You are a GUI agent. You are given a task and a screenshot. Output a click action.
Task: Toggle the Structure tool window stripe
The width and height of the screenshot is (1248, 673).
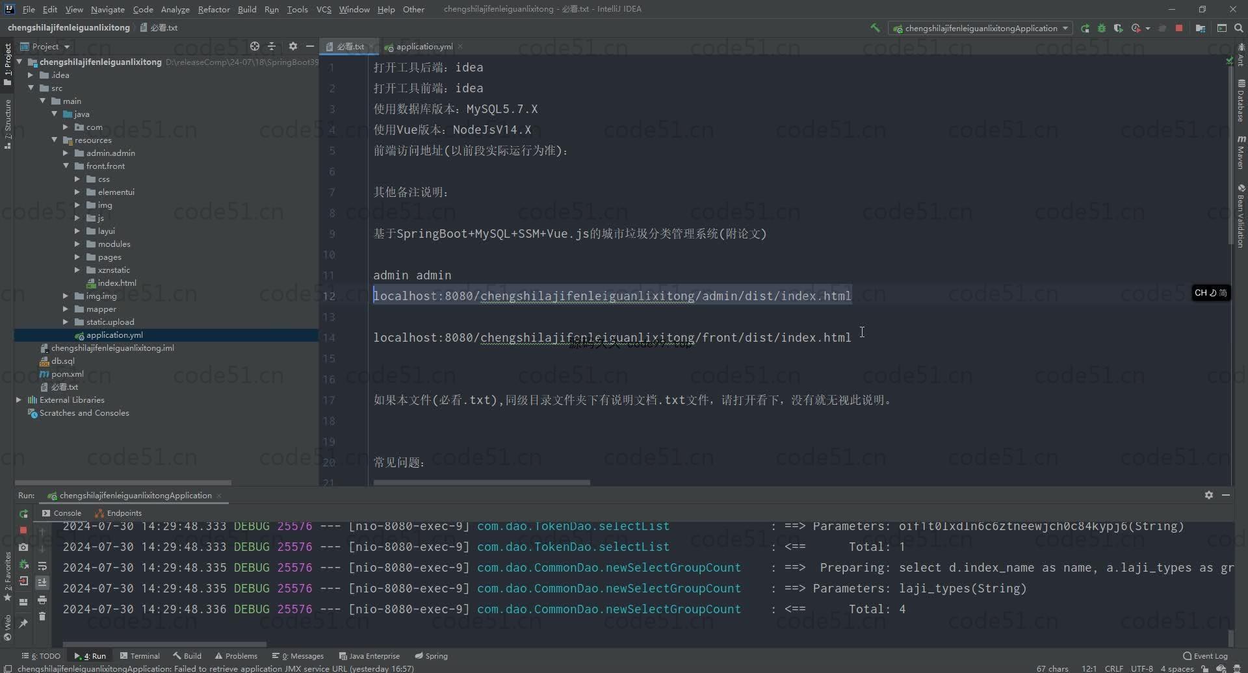point(7,123)
